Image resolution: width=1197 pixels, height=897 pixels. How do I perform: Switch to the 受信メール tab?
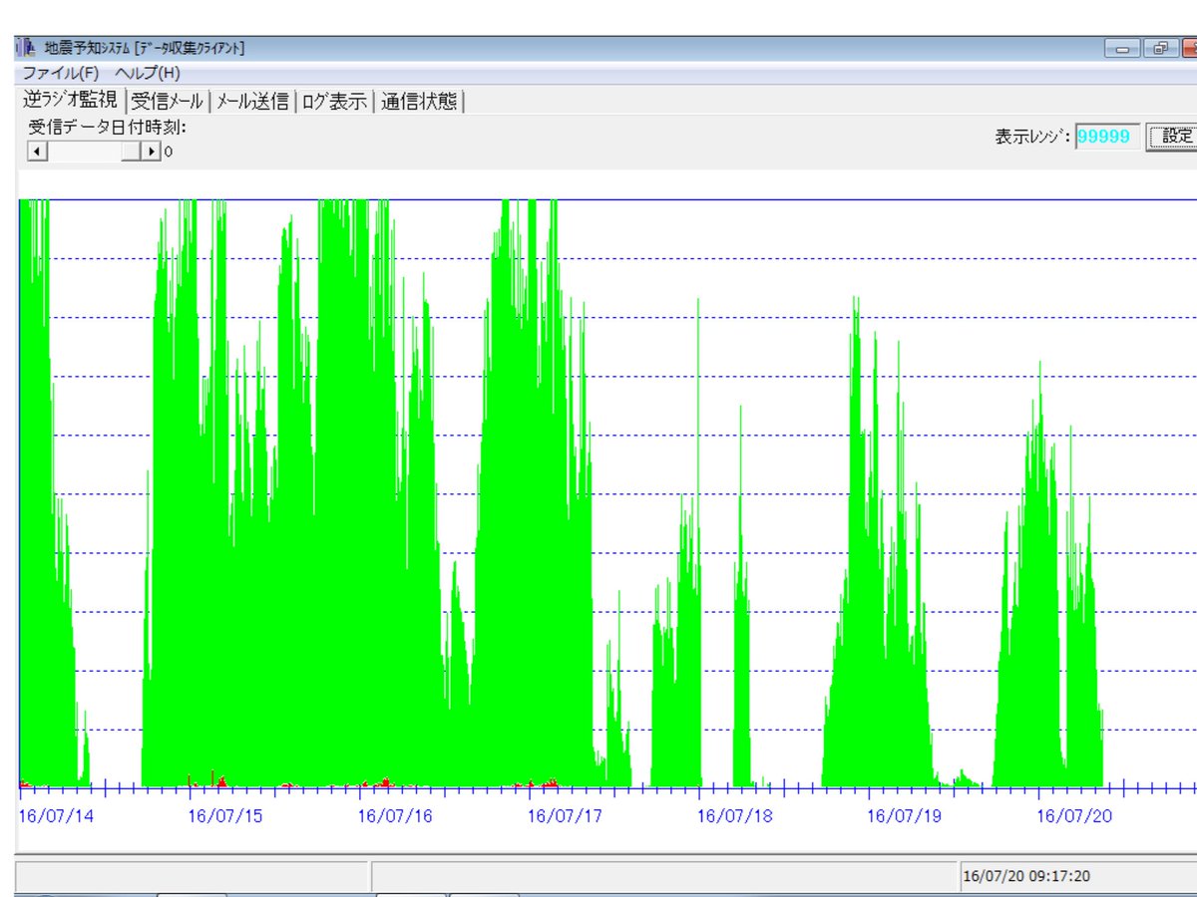(x=167, y=101)
